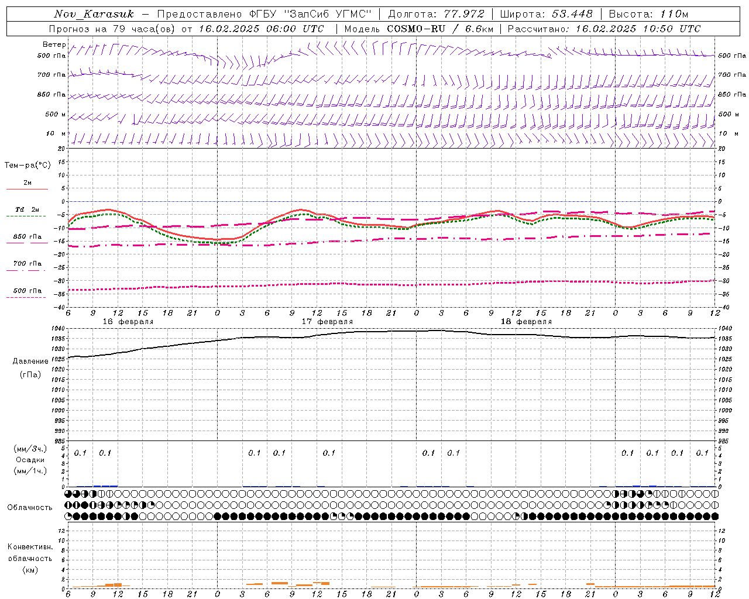Click the (км) convective cloud unit label

[x=30, y=570]
